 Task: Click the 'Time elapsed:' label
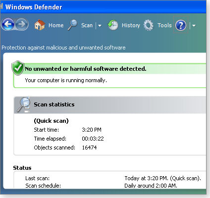tap(50, 139)
